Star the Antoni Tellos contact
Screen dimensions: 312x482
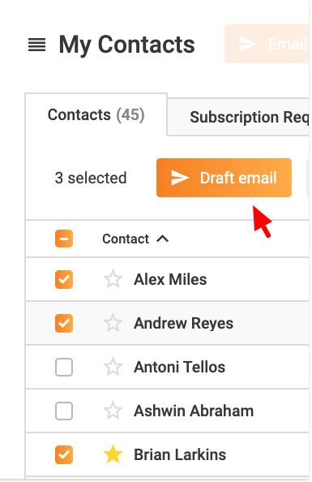coord(113,367)
